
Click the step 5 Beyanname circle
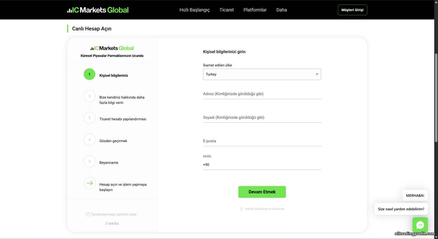[x=89, y=161]
